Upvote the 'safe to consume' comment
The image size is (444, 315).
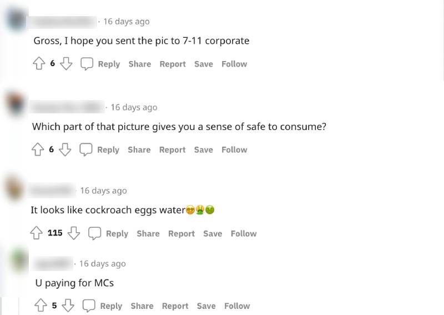click(x=38, y=149)
